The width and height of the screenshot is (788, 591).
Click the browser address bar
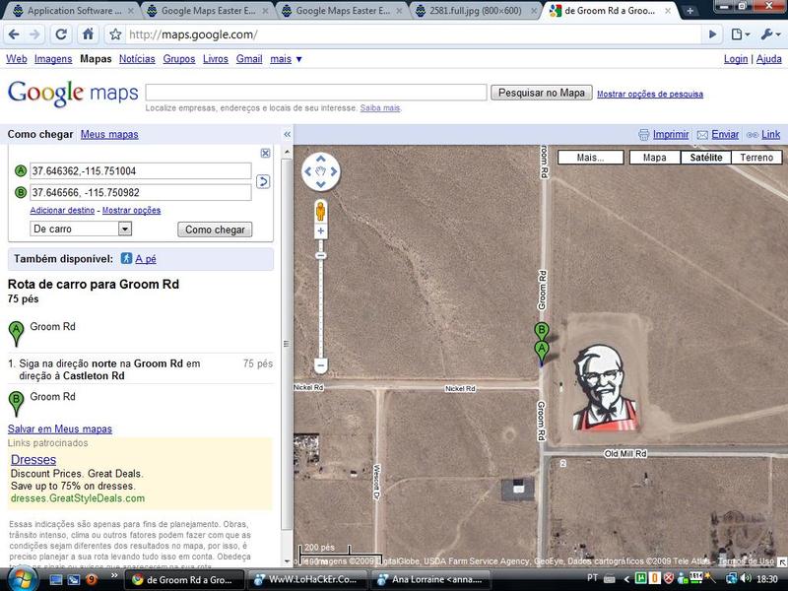pyautogui.click(x=412, y=34)
